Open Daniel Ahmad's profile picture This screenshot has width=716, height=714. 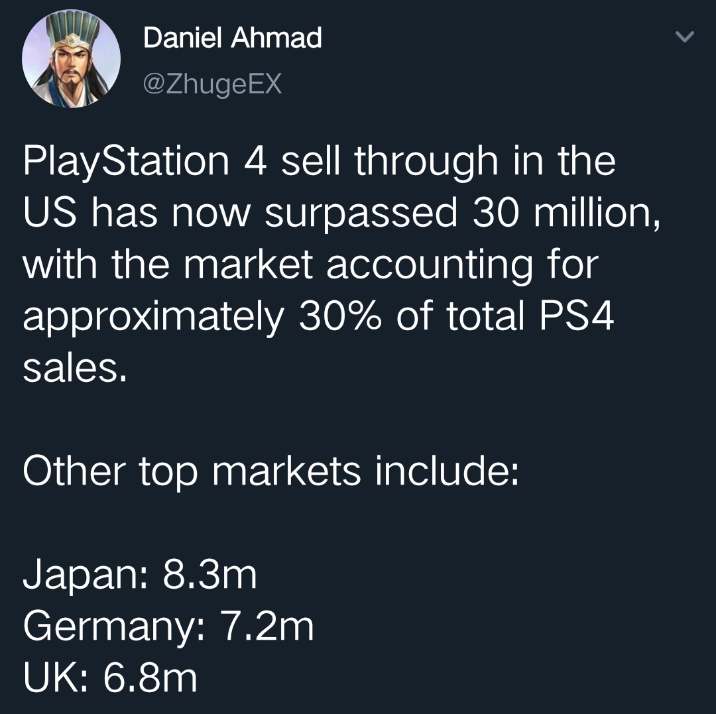71,58
